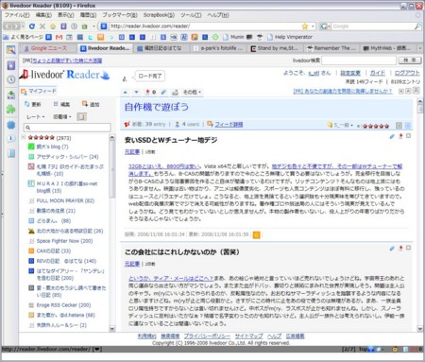The width and height of the screenshot is (425, 362).
Task: Open the レート dropdown
Action: click(35, 117)
